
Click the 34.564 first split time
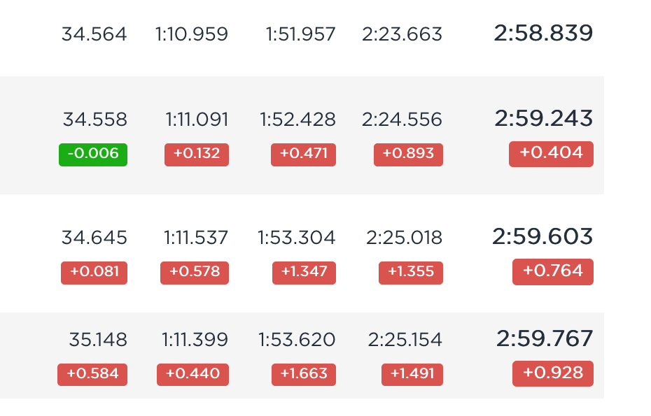(94, 34)
